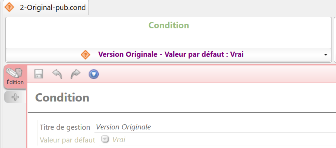This screenshot has height=148, width=336.
Task: Switch to the 2-Original-pub.cond tab
Action: 53,8
